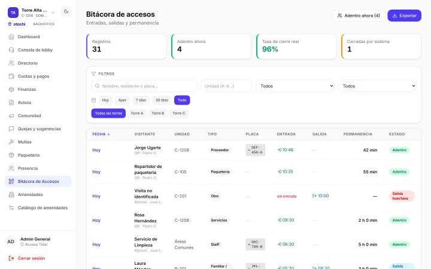Expand the Torre Alta building selector
The height and width of the screenshot is (269, 431).
point(53,13)
